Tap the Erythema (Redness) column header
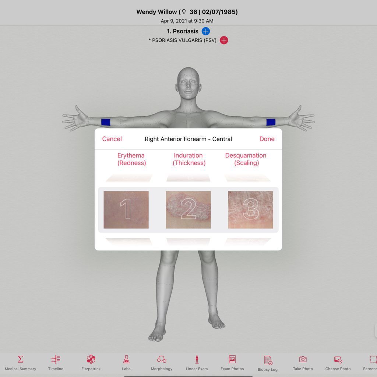Image resolution: width=377 pixels, height=377 pixels. [131, 159]
